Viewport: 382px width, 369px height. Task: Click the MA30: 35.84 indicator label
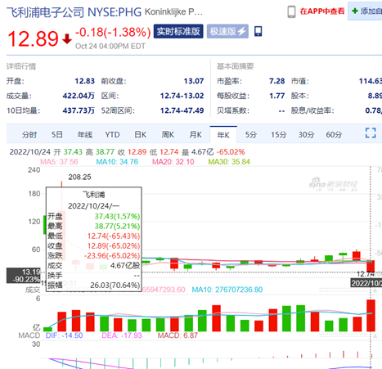pyautogui.click(x=229, y=162)
